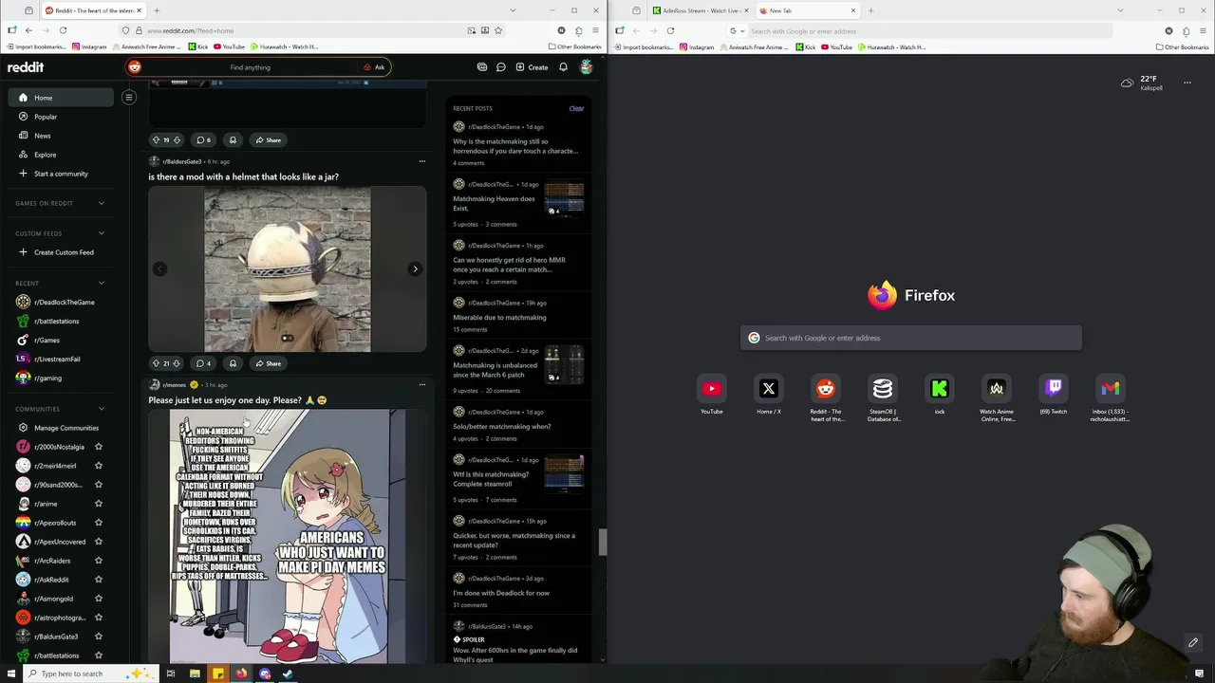Image resolution: width=1215 pixels, height=683 pixels.
Task: Open Reddit notifications bell
Action: (x=563, y=67)
